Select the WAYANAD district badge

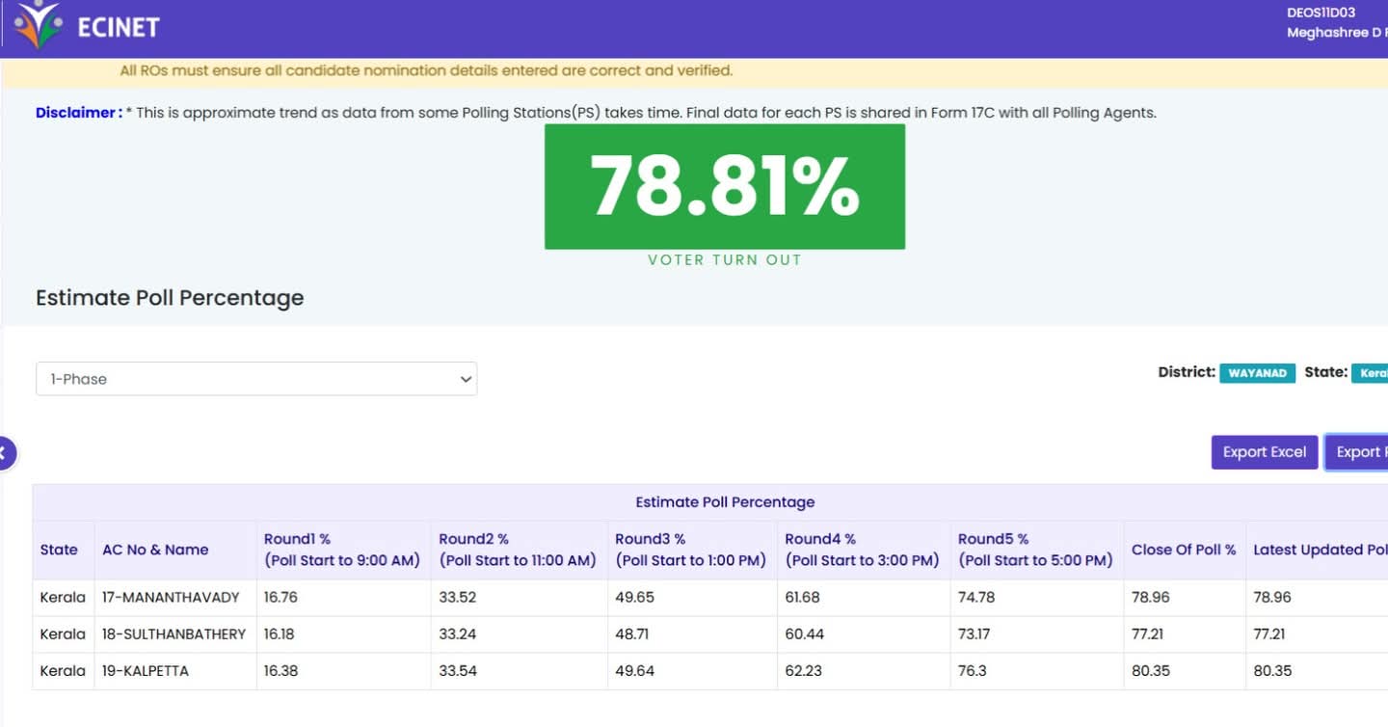[1258, 373]
